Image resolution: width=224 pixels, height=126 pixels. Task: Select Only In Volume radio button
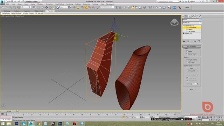187,60
